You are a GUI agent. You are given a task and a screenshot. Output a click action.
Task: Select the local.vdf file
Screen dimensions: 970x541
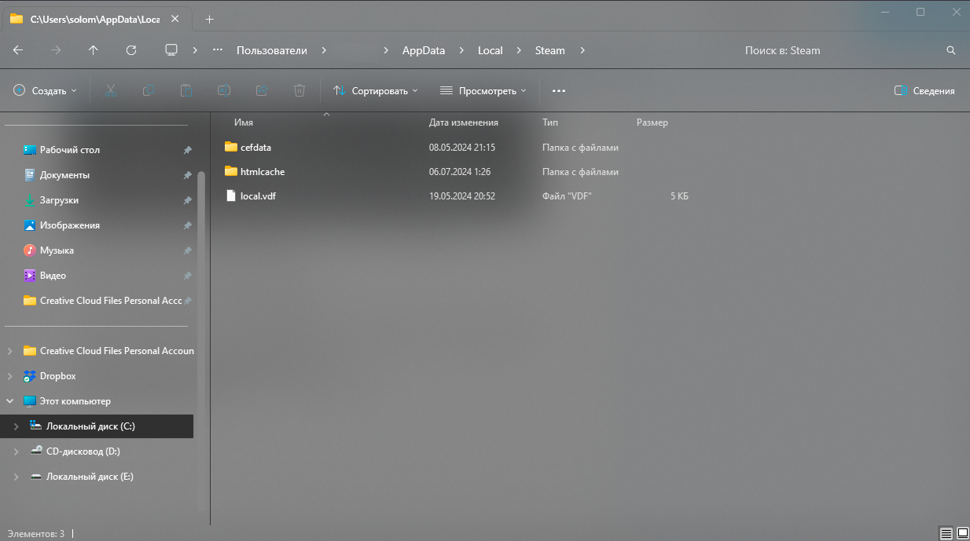tap(258, 196)
